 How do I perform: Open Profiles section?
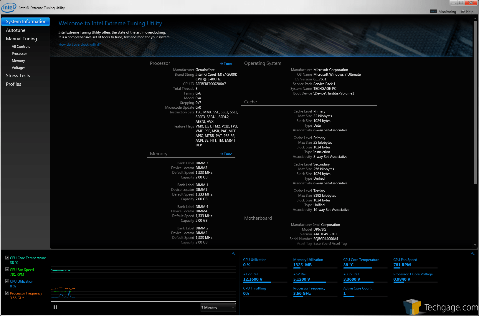[x=14, y=84]
